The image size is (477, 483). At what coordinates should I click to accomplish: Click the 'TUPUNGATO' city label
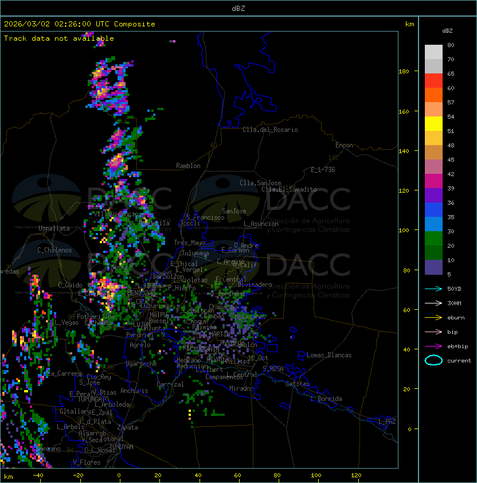tap(93, 399)
